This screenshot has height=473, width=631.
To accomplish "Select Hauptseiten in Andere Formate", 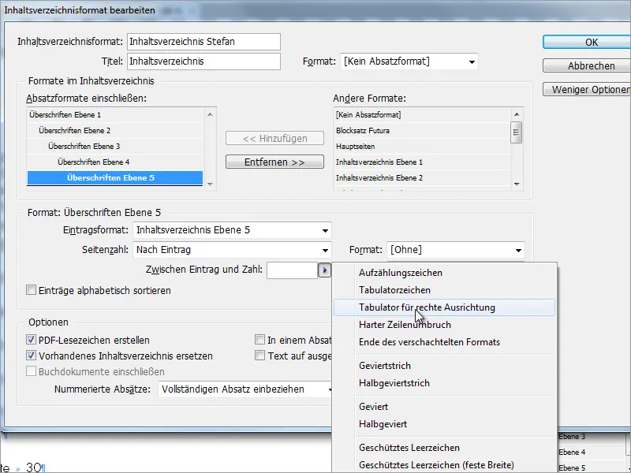I will tap(422, 146).
